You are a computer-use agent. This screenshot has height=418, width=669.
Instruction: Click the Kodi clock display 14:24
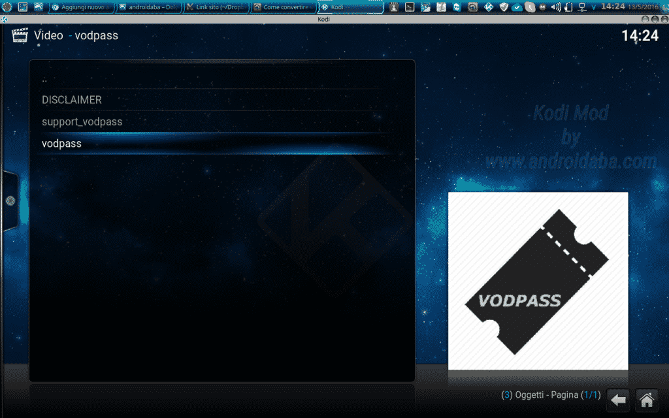tap(640, 36)
